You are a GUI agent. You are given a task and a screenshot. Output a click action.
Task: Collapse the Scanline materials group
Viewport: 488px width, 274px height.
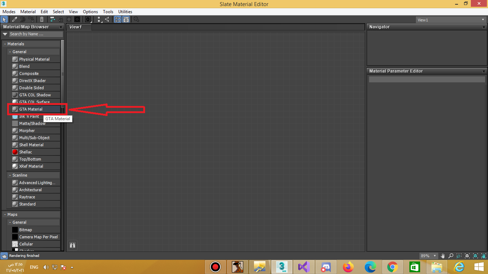(10, 175)
